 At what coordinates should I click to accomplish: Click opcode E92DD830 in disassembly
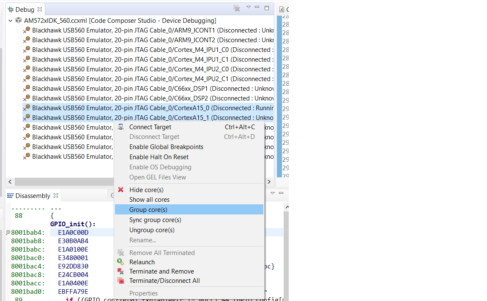pyautogui.click(x=73, y=266)
